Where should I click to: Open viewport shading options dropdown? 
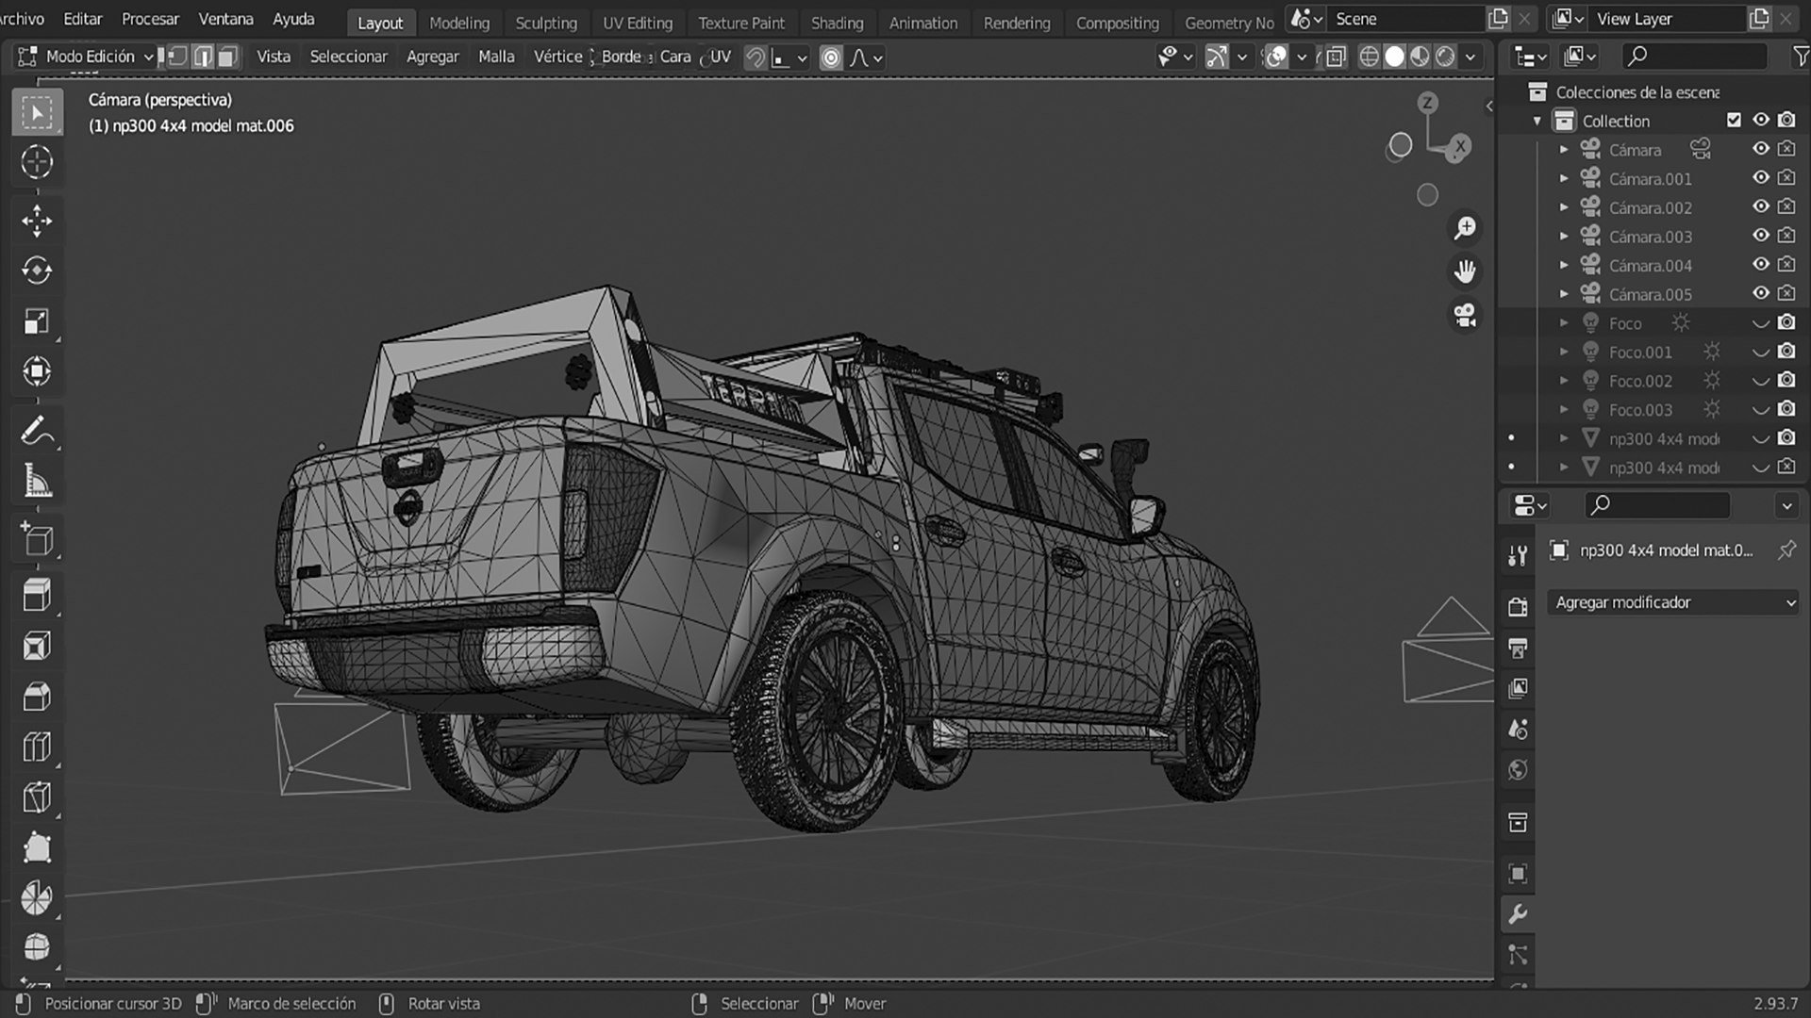1470,57
